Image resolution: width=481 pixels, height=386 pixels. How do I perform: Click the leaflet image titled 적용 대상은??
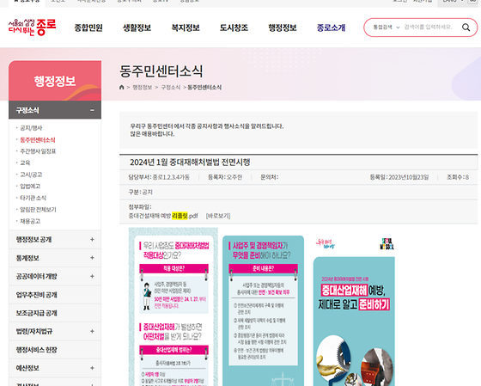pos(174,307)
